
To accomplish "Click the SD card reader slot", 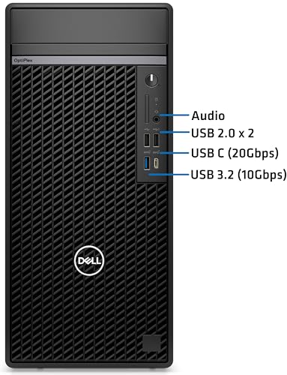I will click(147, 109).
